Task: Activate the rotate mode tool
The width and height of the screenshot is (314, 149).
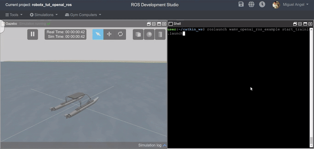Action: (120, 34)
